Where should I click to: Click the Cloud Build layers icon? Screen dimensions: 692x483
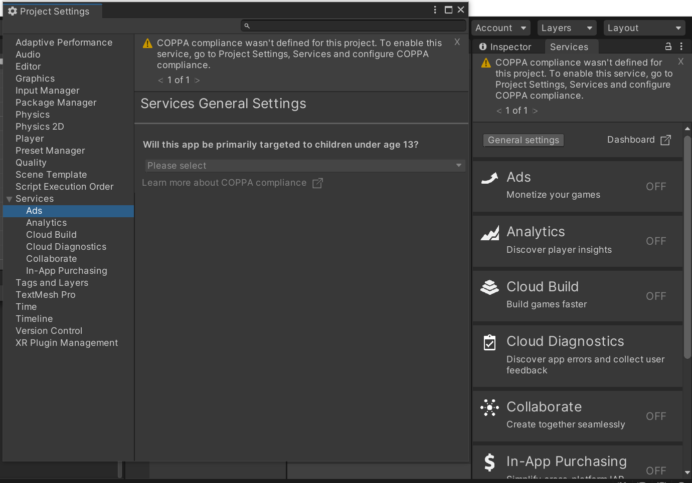tap(490, 287)
